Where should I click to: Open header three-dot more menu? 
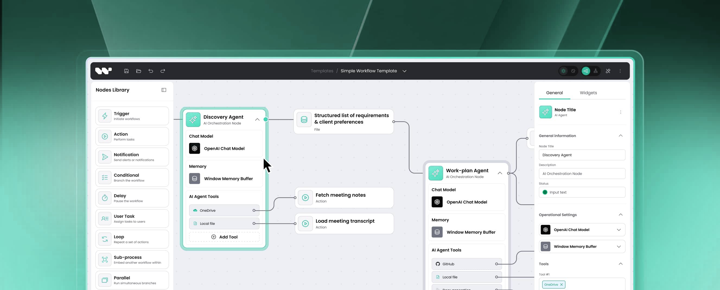620,71
